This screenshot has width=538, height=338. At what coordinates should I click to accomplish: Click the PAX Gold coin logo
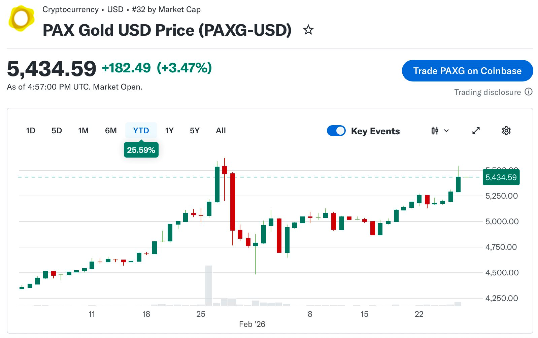[21, 19]
